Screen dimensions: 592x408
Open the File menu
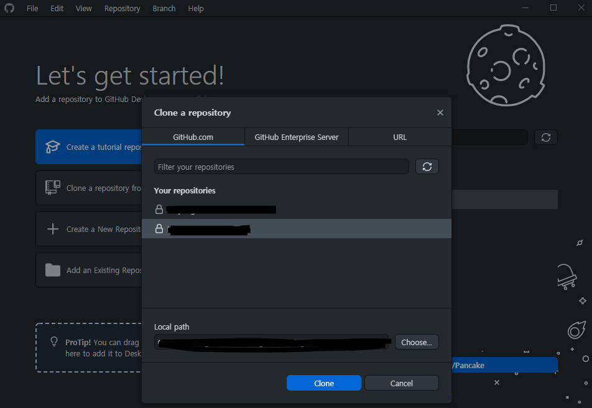pyautogui.click(x=32, y=8)
